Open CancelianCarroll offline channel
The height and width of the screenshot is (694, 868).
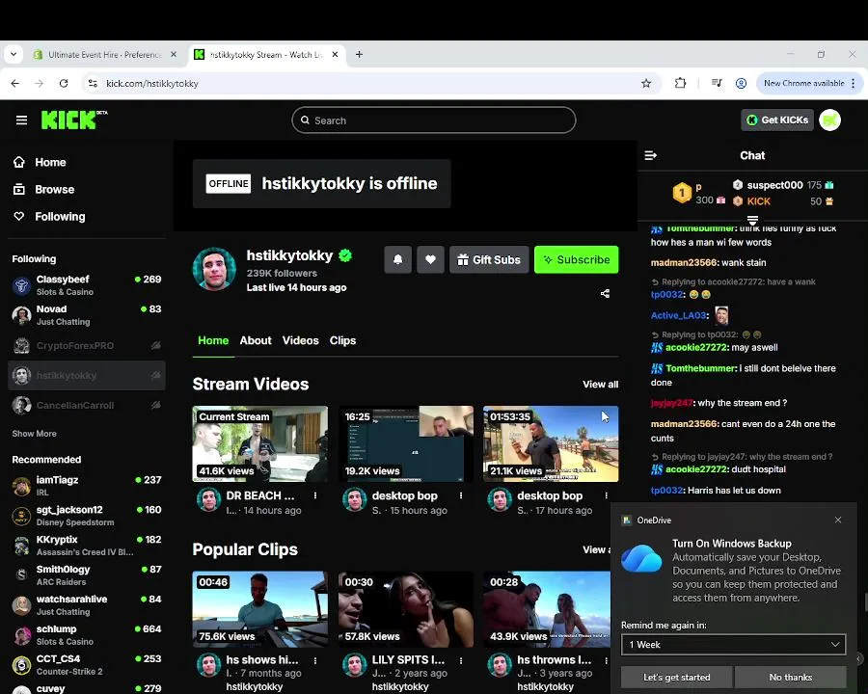tap(87, 405)
